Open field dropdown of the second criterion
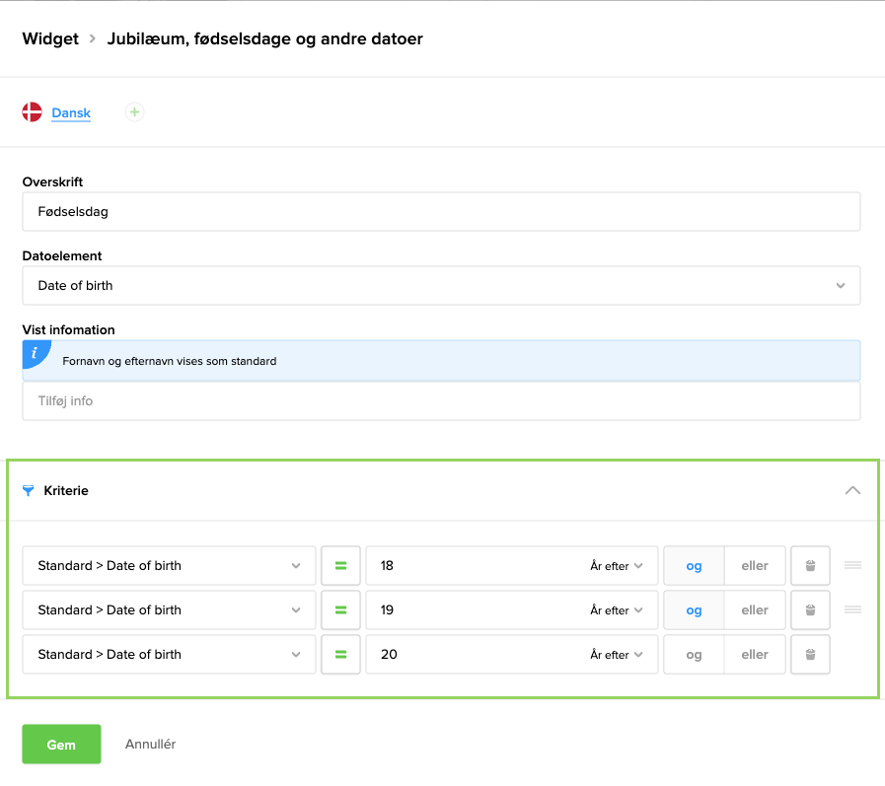Viewport: 885px width, 786px height. click(169, 610)
